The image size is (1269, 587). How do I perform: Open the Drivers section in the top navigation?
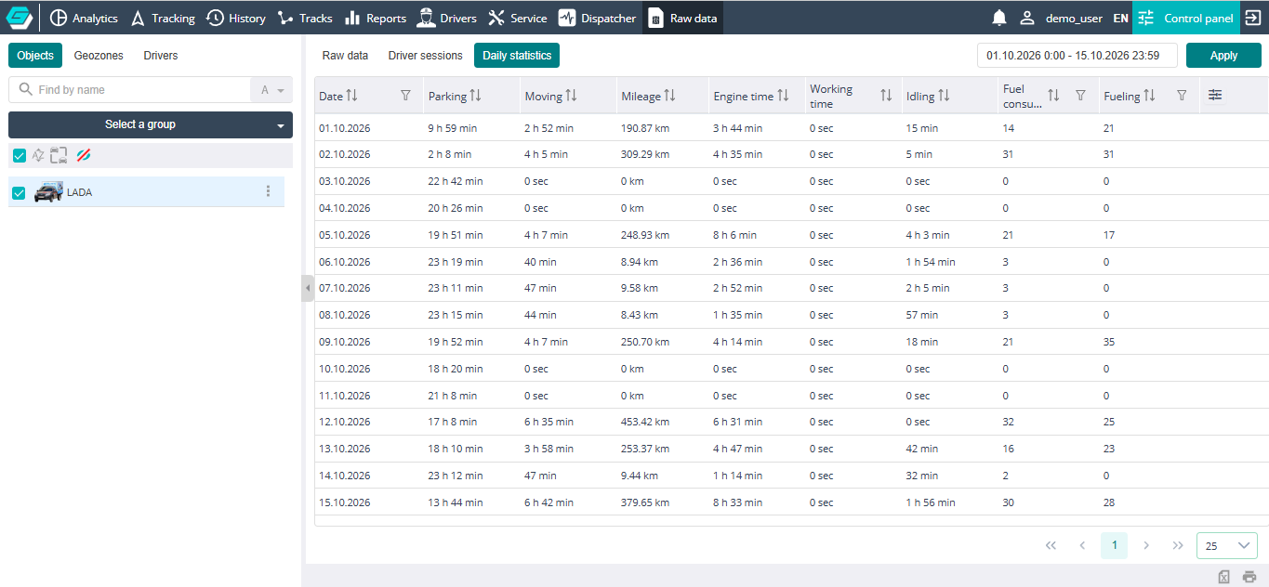pyautogui.click(x=447, y=18)
